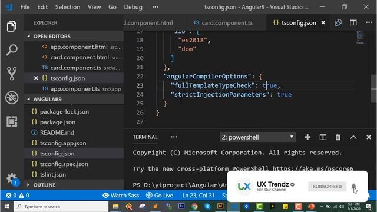The image size is (377, 212).
Task: Click the true value of strictInjectionParameters
Action: (284, 94)
